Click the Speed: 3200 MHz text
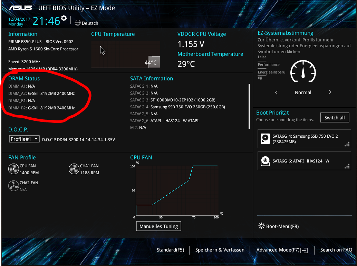Image resolution: width=357 pixels, height=266 pixels. [24, 62]
